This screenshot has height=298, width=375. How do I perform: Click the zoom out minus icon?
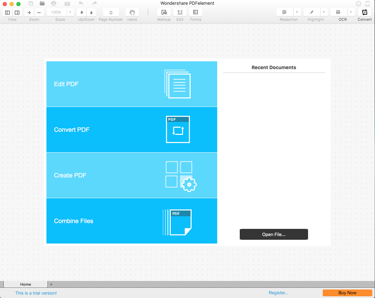tap(39, 12)
